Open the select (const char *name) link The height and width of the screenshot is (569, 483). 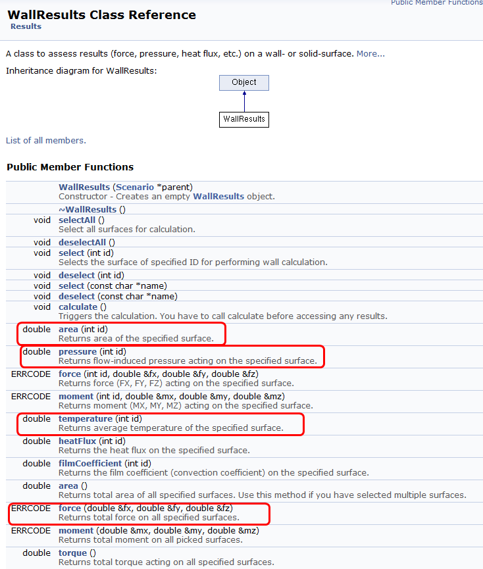72,286
